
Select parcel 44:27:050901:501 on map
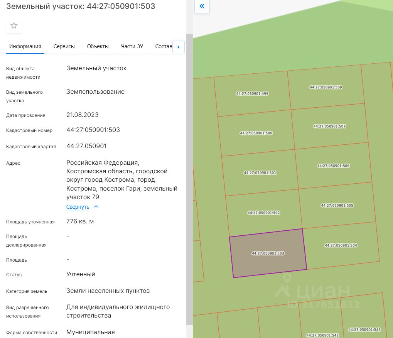point(260,172)
